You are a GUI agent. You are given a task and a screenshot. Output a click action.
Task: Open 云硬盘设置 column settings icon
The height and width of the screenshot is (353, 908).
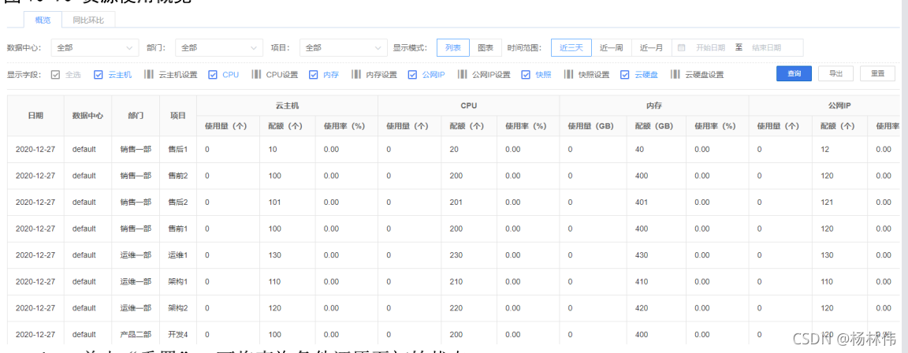click(675, 75)
